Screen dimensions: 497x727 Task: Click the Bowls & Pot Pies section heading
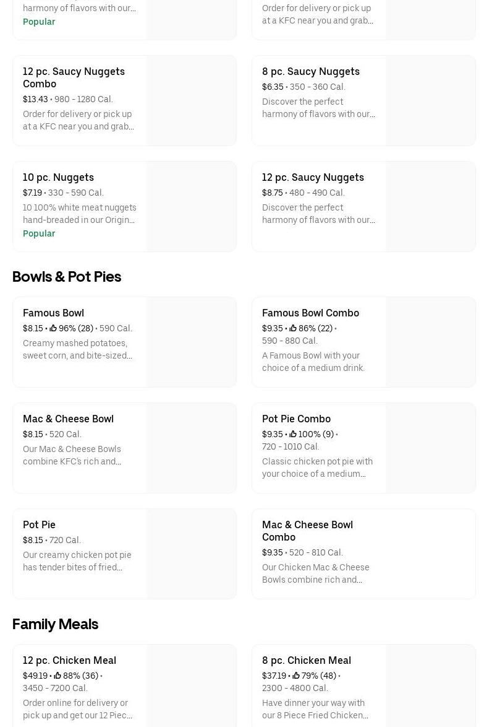point(67,277)
